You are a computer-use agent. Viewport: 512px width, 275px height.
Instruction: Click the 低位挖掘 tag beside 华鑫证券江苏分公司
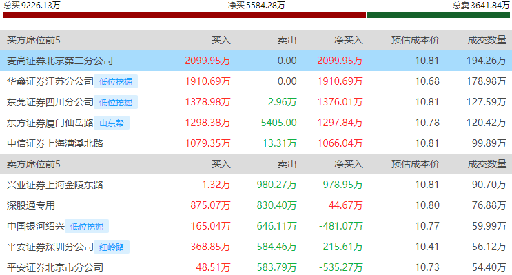(116, 81)
